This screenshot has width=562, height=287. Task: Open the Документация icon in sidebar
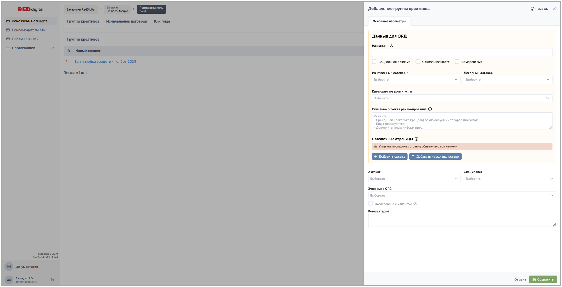[x=9, y=267]
